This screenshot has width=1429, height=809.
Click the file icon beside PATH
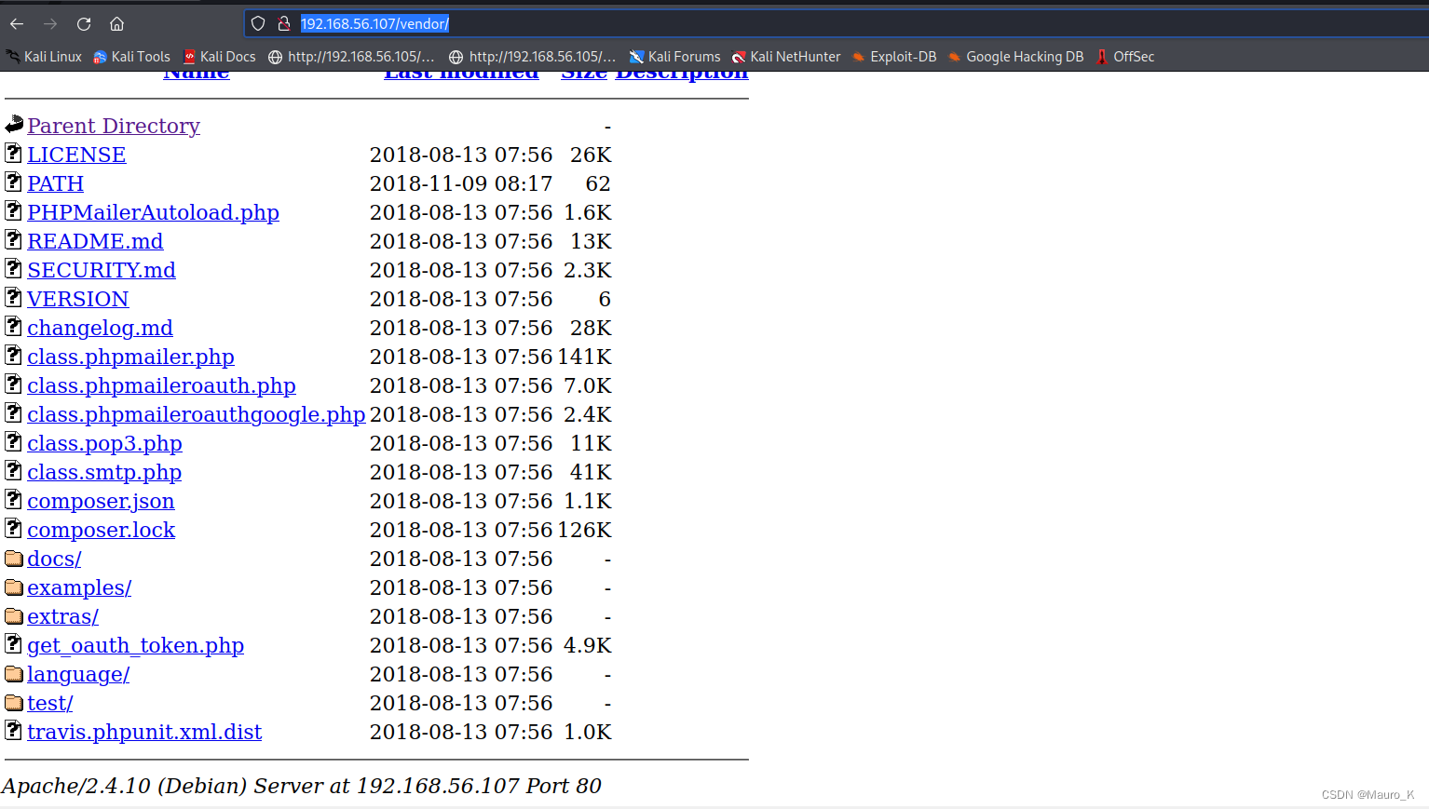click(x=13, y=182)
